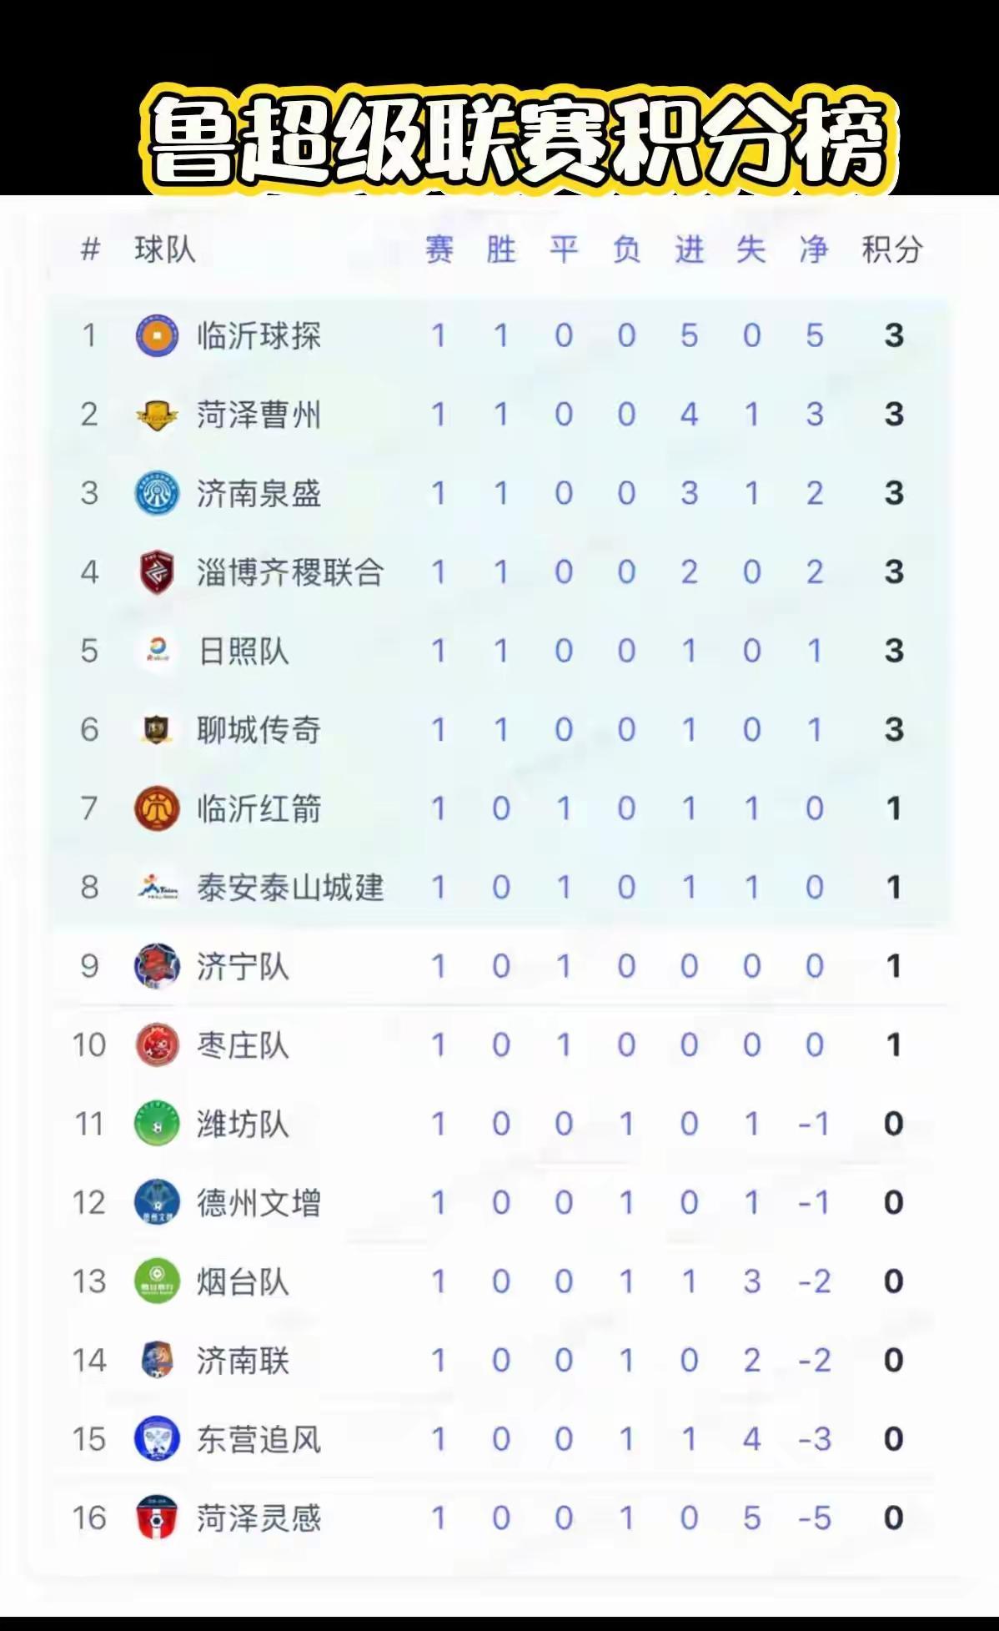Tap the 聊城传奇 team badge
The height and width of the screenshot is (1631, 999).
point(157,730)
